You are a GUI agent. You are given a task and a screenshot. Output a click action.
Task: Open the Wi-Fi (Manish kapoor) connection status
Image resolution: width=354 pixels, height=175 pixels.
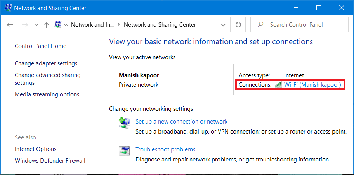pyautogui.click(x=312, y=85)
